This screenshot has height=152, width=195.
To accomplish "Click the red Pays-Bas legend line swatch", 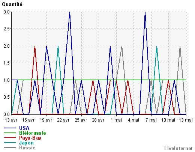I will 10,138.
